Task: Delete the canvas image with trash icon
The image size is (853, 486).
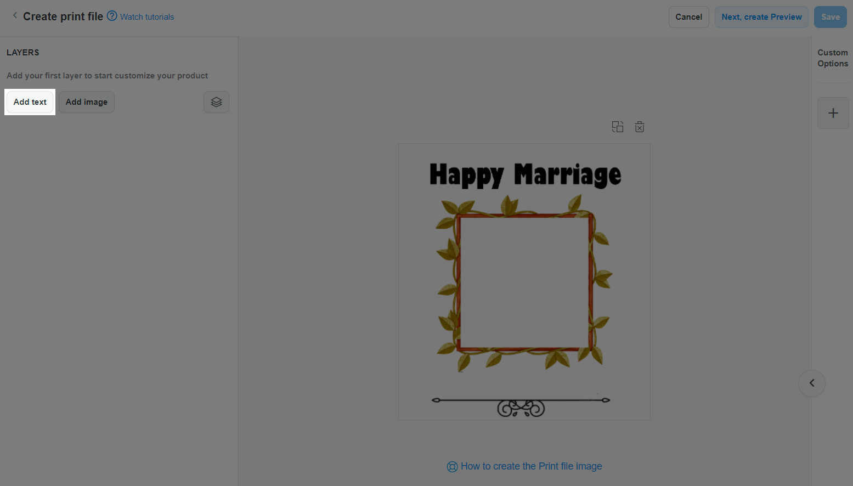Action: pos(640,127)
